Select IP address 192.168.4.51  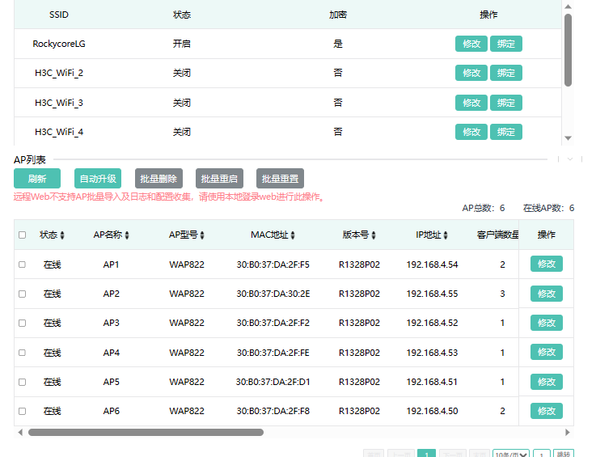(432, 382)
